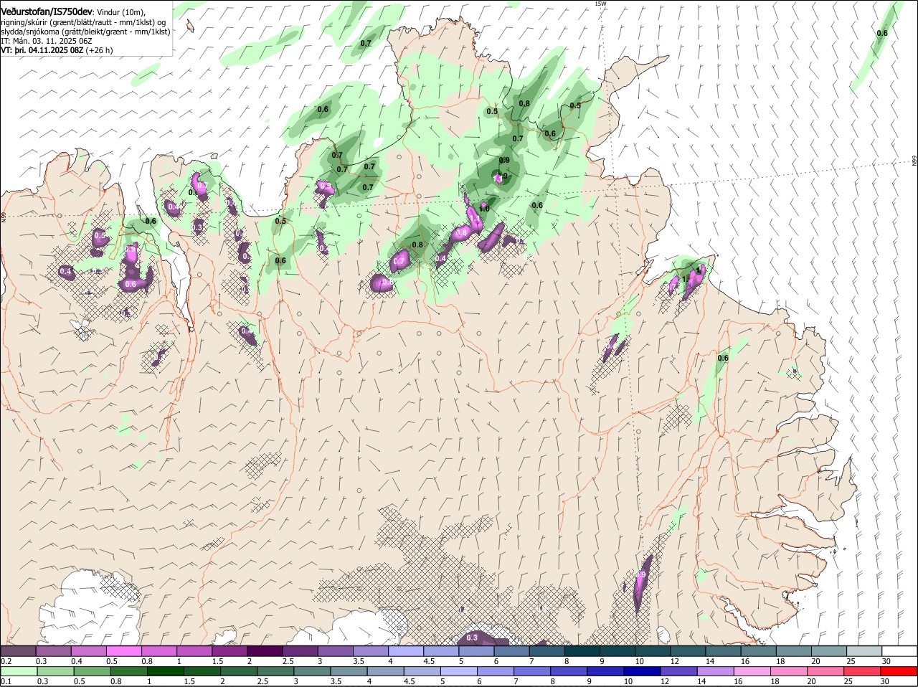This screenshot has height=687, width=918.
Task: Select lower legend bright red swatch after 30
Action: 900,671
